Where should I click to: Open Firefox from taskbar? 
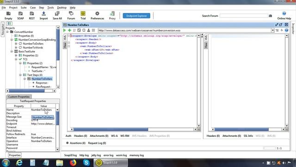coord(73,163)
